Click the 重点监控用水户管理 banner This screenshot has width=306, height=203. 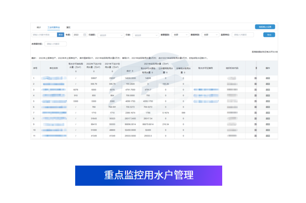[148, 176]
